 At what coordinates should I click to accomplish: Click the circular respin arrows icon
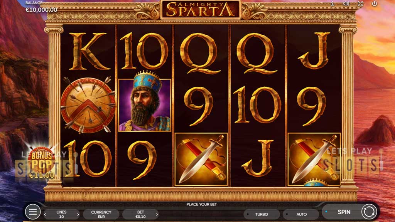pyautogui.click(x=369, y=212)
